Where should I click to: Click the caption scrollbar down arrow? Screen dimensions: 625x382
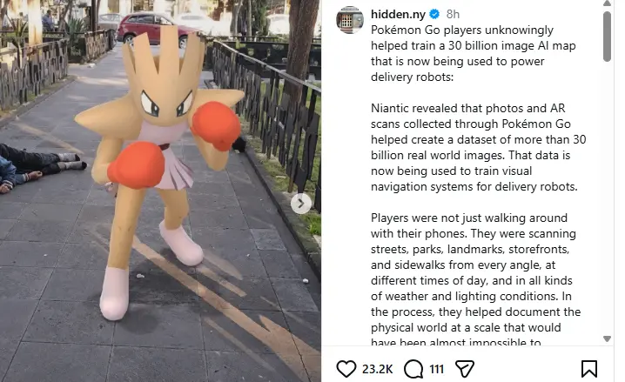click(x=607, y=339)
